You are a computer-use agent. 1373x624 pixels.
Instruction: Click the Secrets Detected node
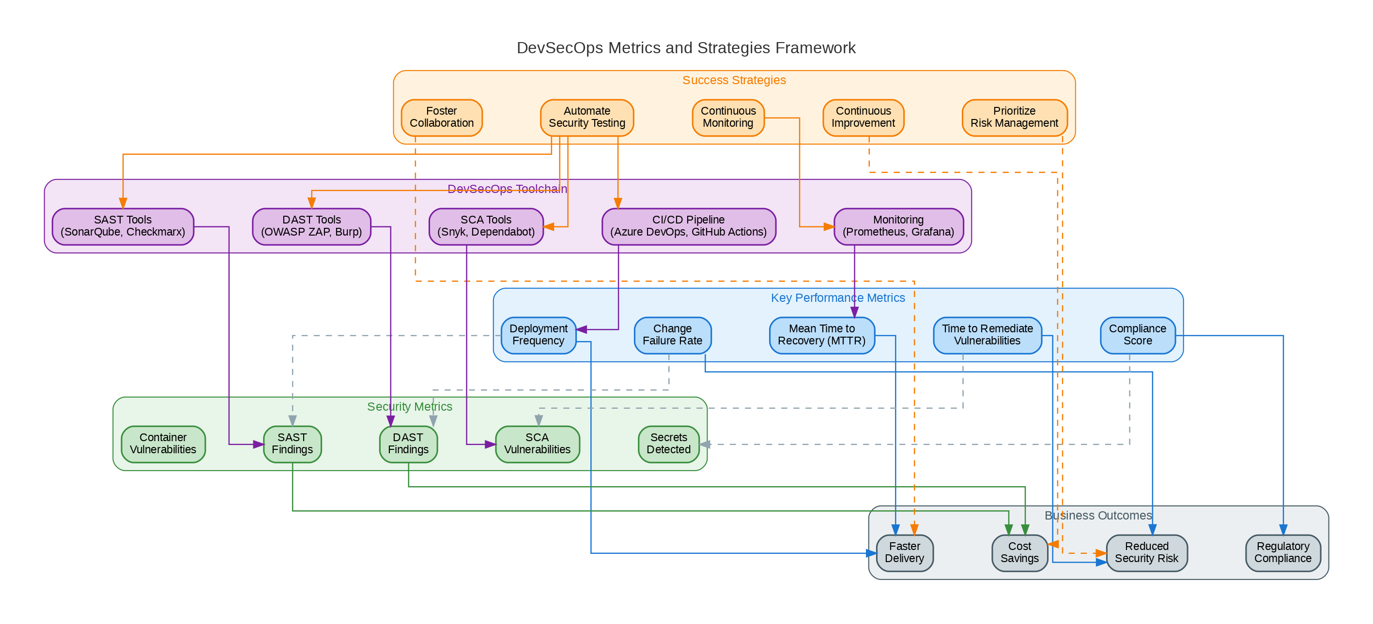pyautogui.click(x=668, y=444)
